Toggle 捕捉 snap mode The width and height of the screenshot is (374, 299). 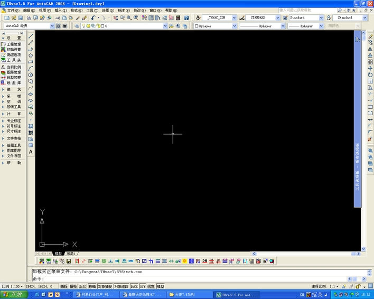tap(64, 286)
